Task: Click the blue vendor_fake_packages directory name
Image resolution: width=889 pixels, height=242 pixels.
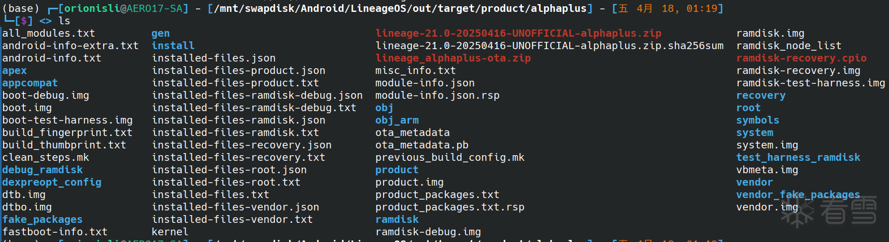Action: 798,194
